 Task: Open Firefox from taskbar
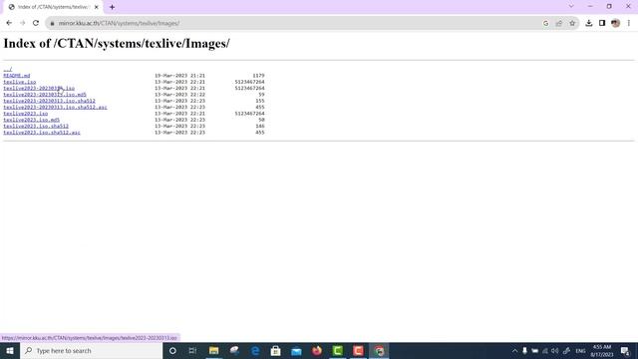[317, 350]
